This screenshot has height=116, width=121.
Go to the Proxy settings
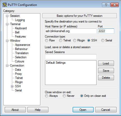[18, 74]
